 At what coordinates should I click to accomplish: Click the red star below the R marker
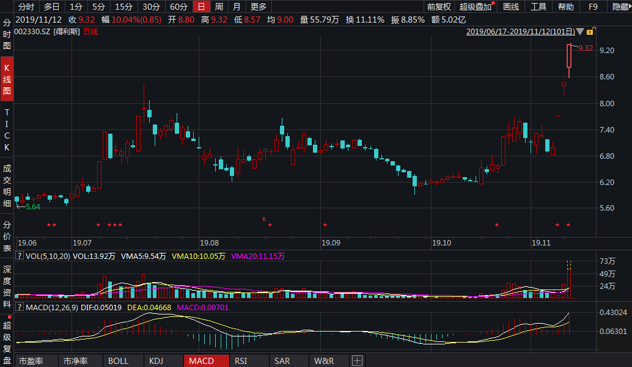tap(270, 225)
